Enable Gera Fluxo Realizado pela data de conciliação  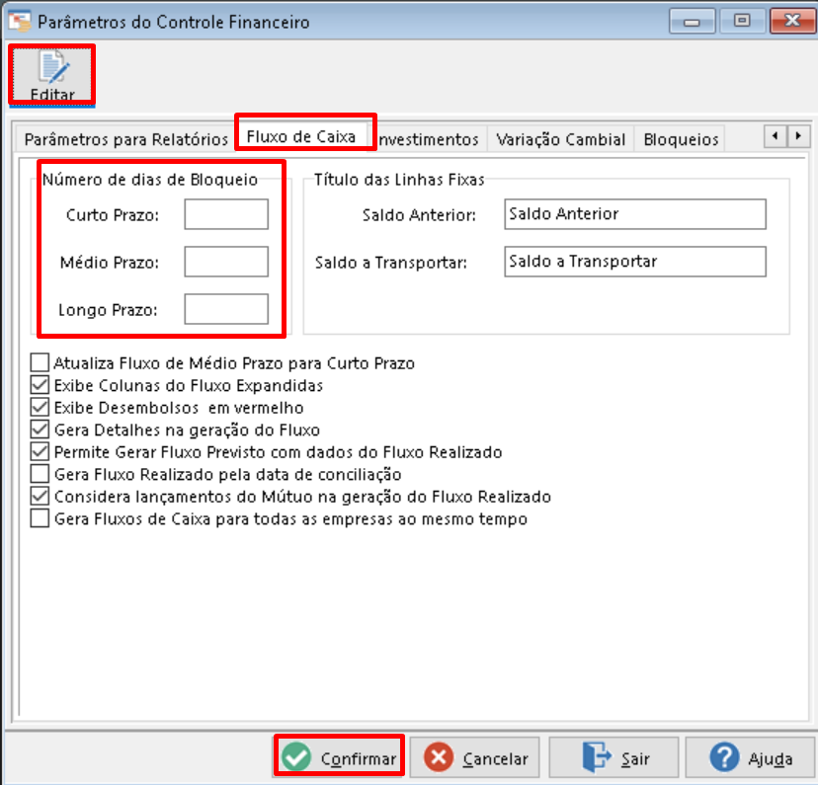click(x=40, y=474)
